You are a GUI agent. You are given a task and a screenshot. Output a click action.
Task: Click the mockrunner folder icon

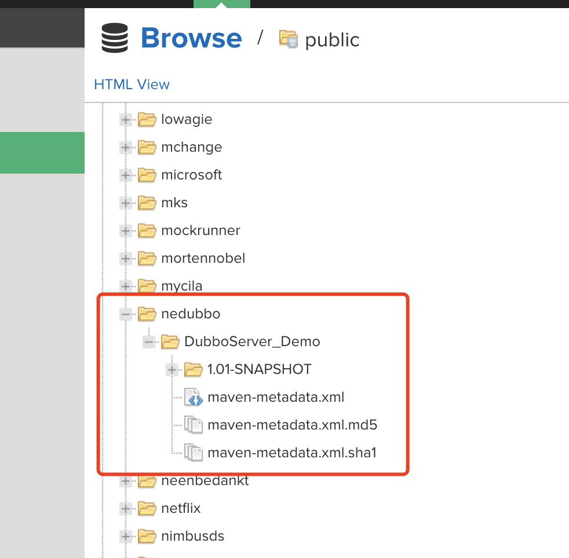pyautogui.click(x=147, y=230)
